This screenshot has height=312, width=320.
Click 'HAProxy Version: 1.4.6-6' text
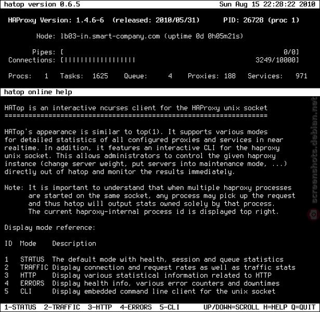click(56, 20)
